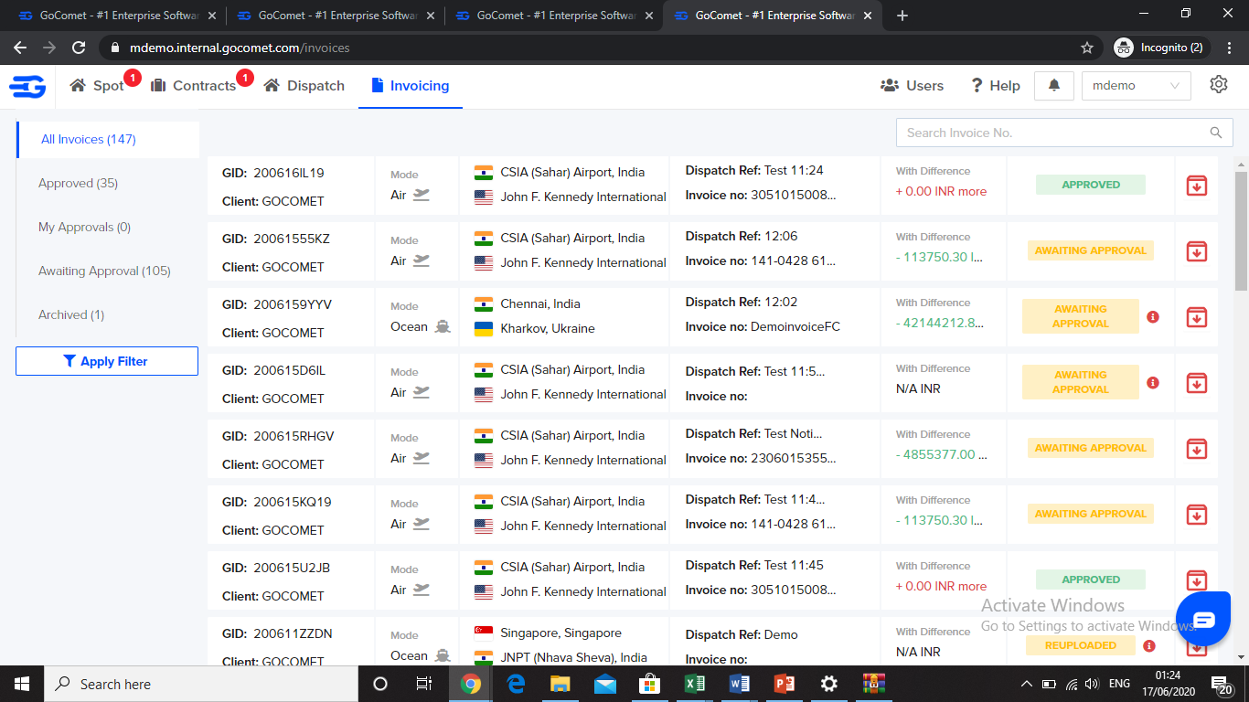1249x702 pixels.
Task: Click Singapore, Singapore origin
Action: tap(560, 633)
